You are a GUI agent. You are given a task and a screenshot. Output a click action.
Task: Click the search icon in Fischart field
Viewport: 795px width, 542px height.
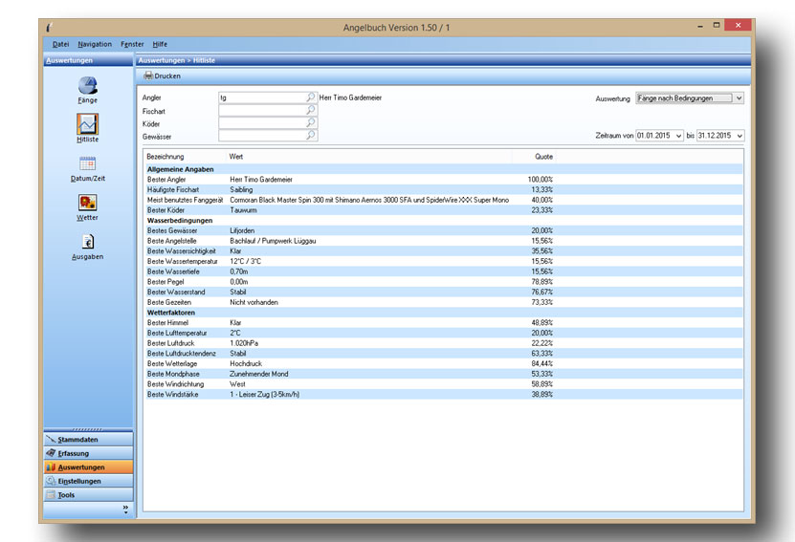point(310,111)
